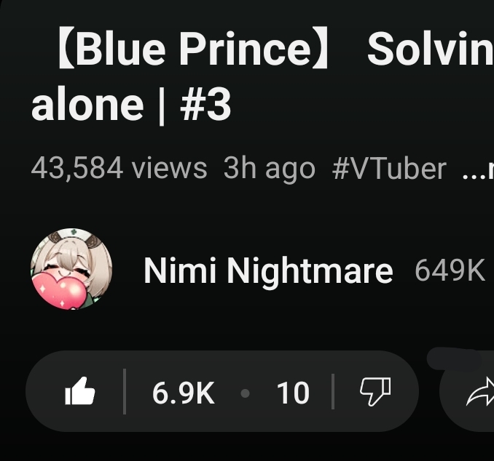Image resolution: width=494 pixels, height=461 pixels.
Task: Tap the 'alone | #3' title line
Action: click(131, 105)
